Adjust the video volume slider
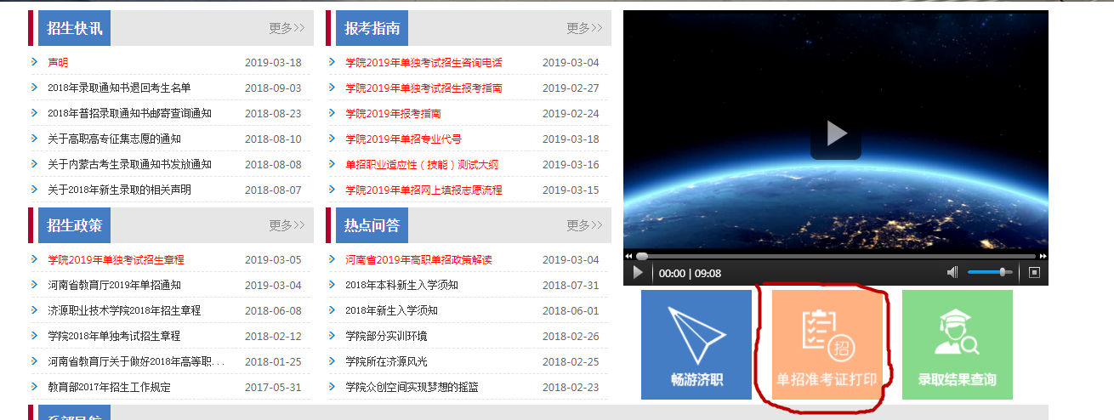 click(992, 272)
